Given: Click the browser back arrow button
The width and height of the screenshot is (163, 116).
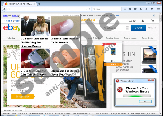Looking at the screenshot, I should point(4,9).
